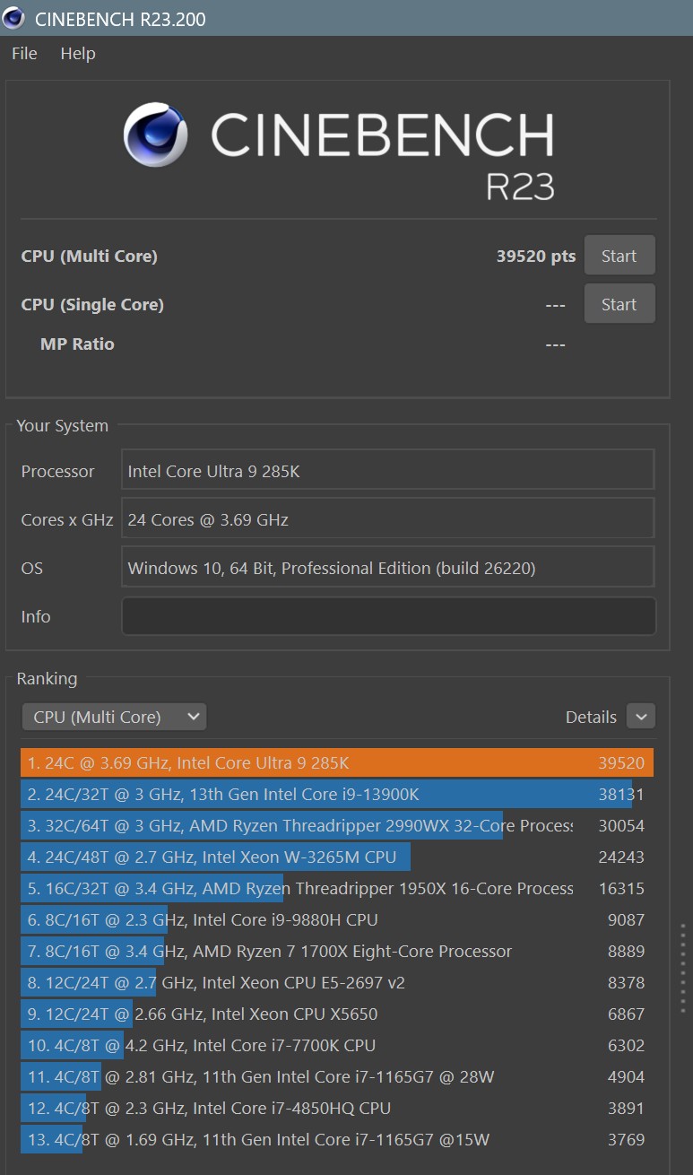
Task: Select the Threadripper 2990WX ranking entry
Action: coord(336,826)
